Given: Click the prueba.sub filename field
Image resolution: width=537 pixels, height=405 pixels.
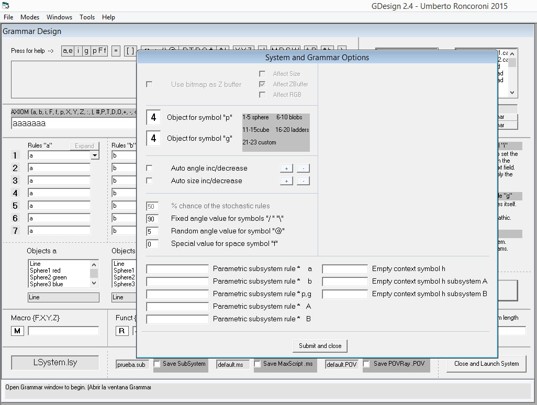Looking at the screenshot, I should point(133,365).
